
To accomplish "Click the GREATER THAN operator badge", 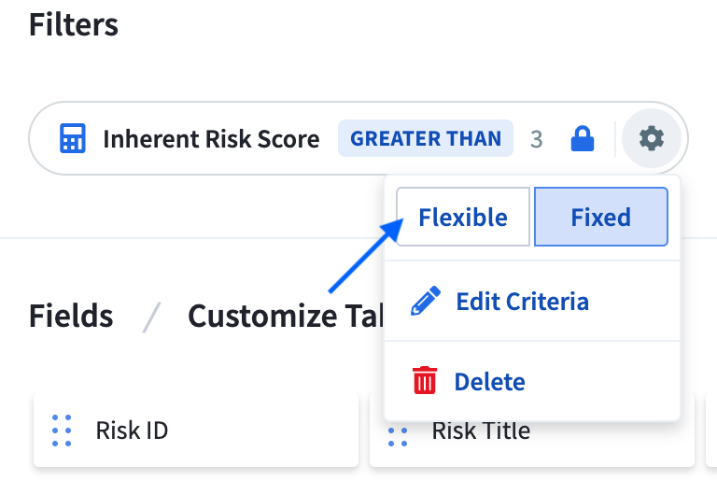I will (426, 139).
